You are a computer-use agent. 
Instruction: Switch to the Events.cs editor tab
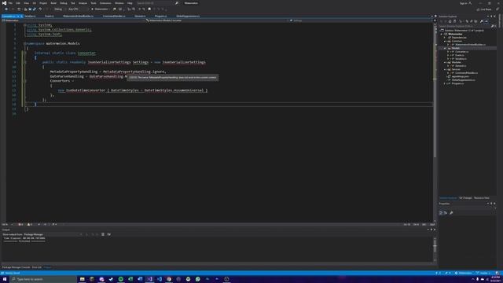tap(49, 16)
